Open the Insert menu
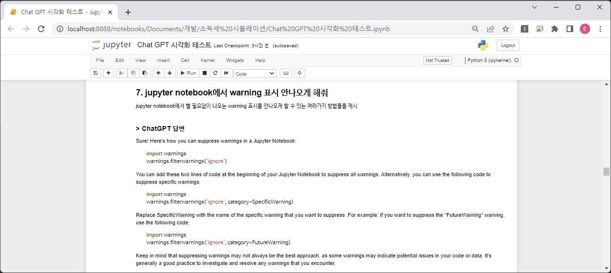The height and width of the screenshot is (273, 611). tap(163, 60)
